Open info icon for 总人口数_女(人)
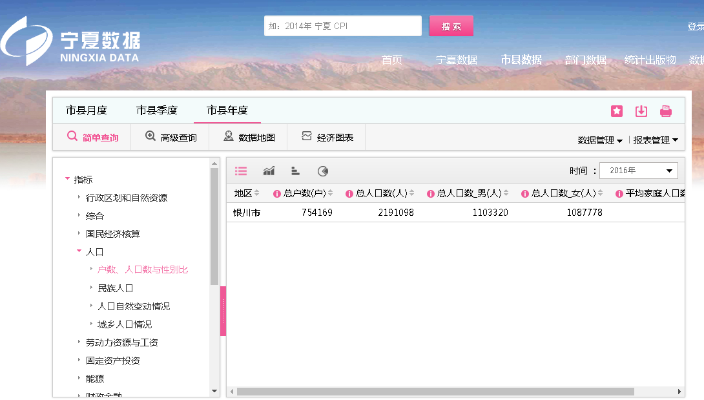Screen dimensions: 704x400 (x=525, y=194)
